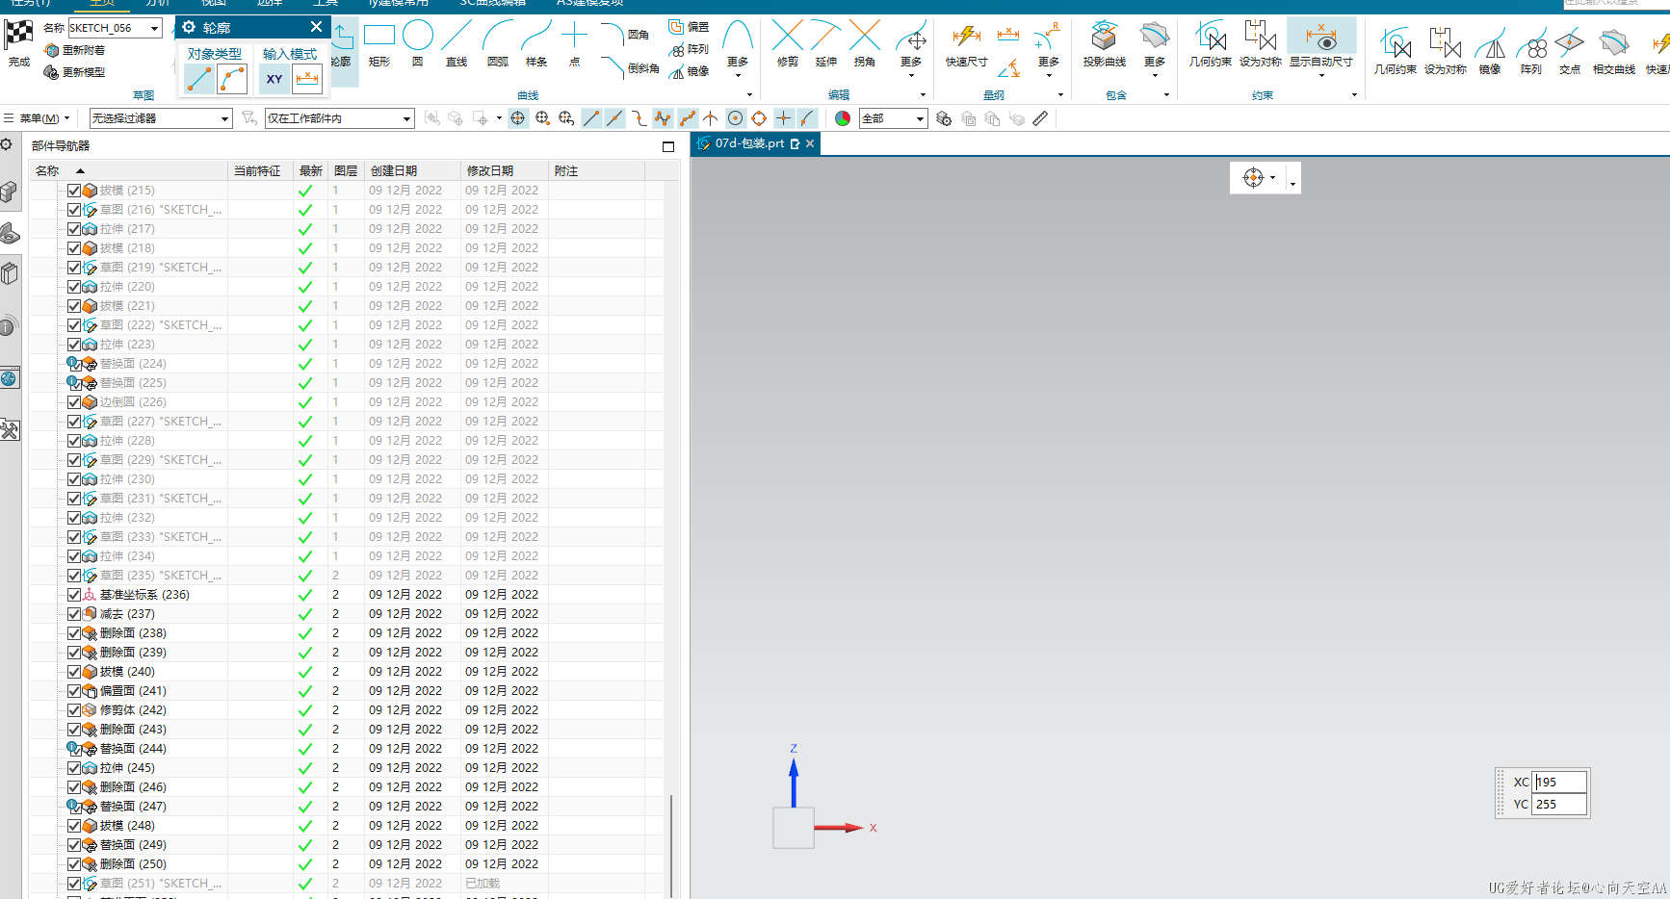Viewport: 1670px width, 899px height.
Task: Click the Reattach sketch (重新附着) button
Action: pyautogui.click(x=75, y=50)
